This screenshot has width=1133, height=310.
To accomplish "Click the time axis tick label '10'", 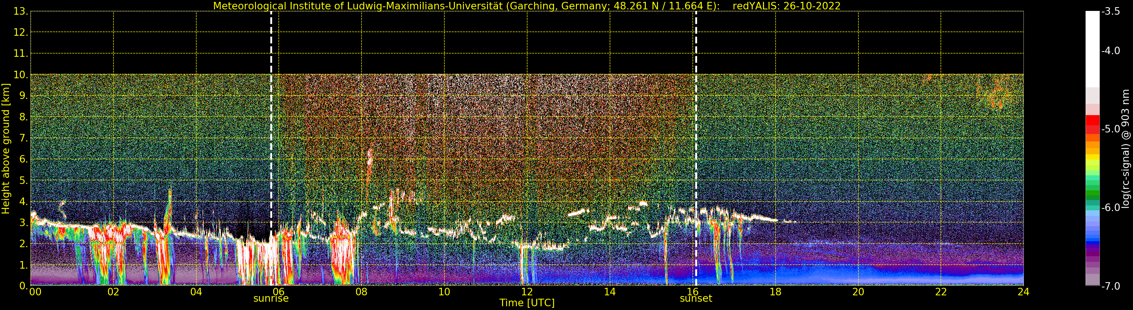I will (444, 292).
